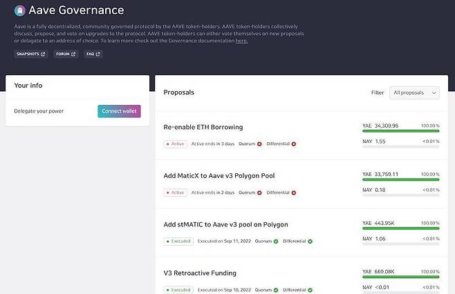455x294 pixels.
Task: Click the Differential failed icon on Add MaticX proposal
Action: click(x=294, y=193)
